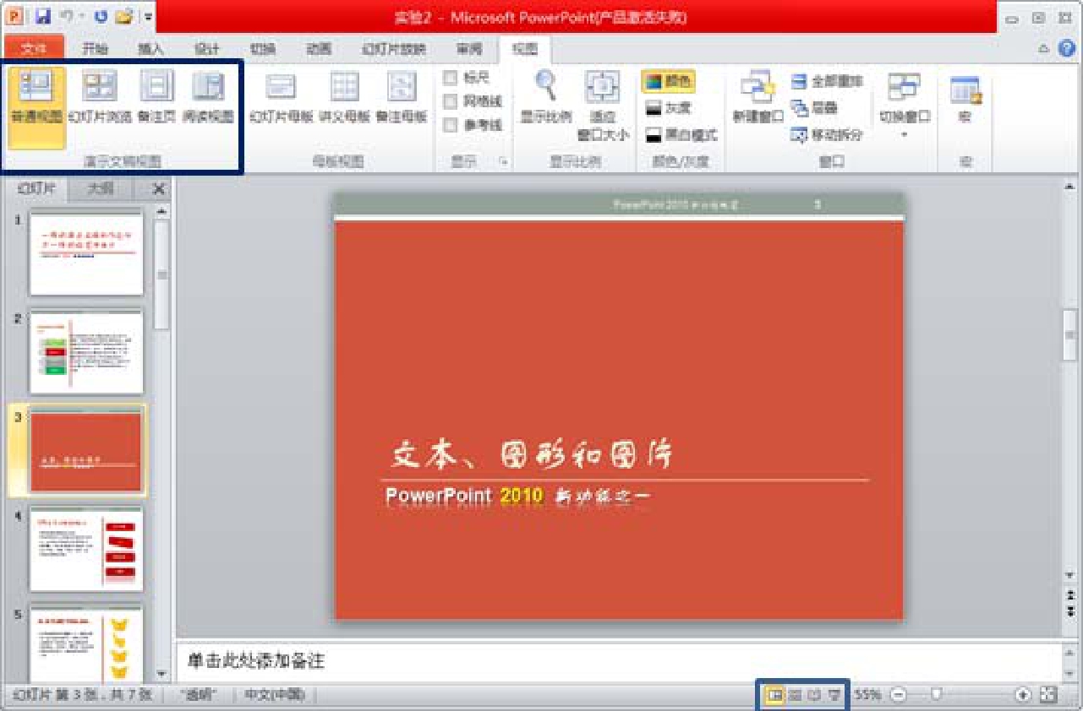The height and width of the screenshot is (711, 1083).
Task: Open Customize Quick Access Toolbar dropdown
Action: click(148, 16)
